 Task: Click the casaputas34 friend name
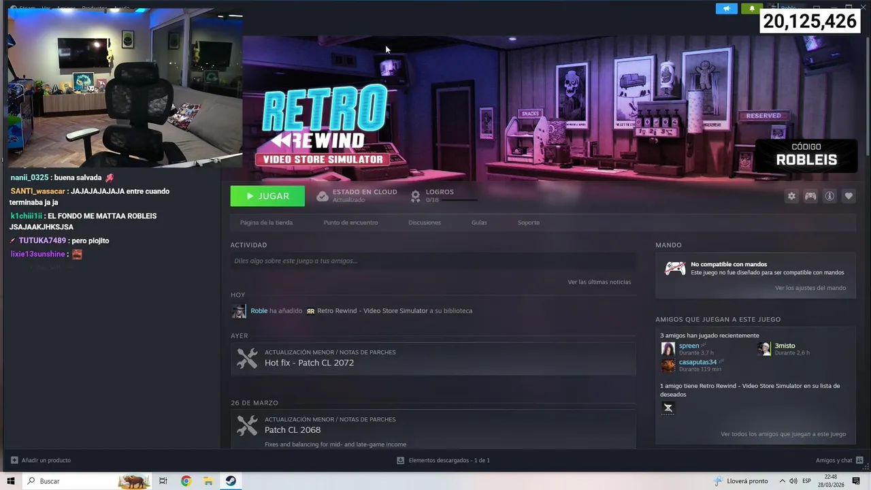click(697, 362)
